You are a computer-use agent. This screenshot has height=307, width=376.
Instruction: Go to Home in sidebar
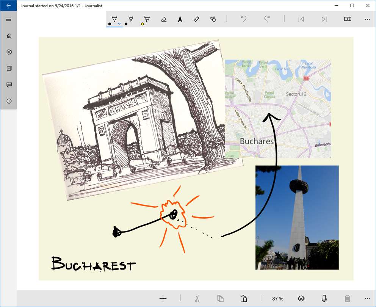tap(9, 36)
